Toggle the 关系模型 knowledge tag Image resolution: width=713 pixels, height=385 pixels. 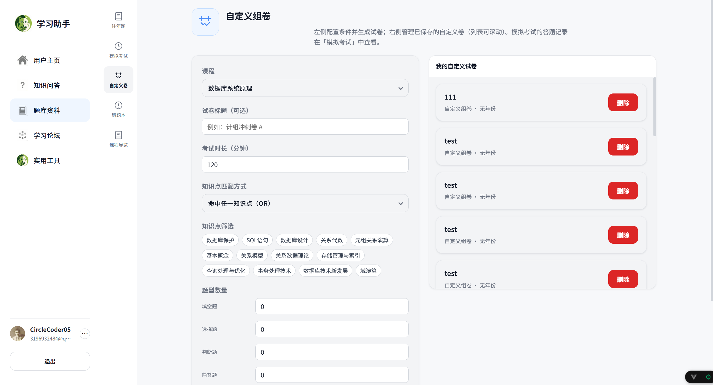[x=252, y=255]
